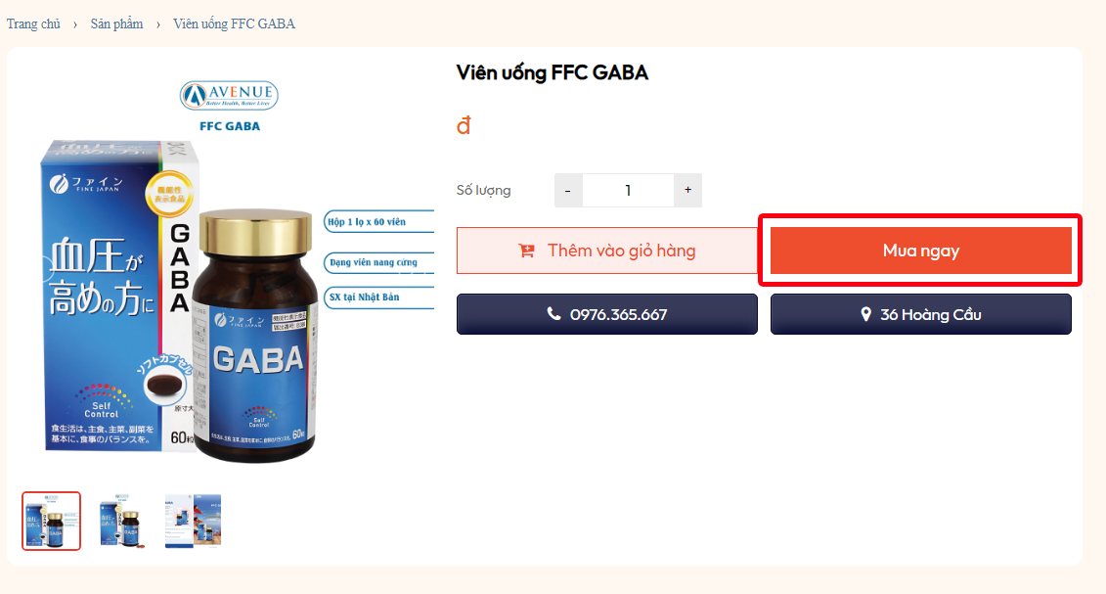
Task: Select the first product thumbnail
Action: click(52, 521)
